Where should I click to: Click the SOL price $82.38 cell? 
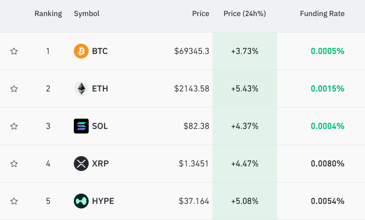196,126
